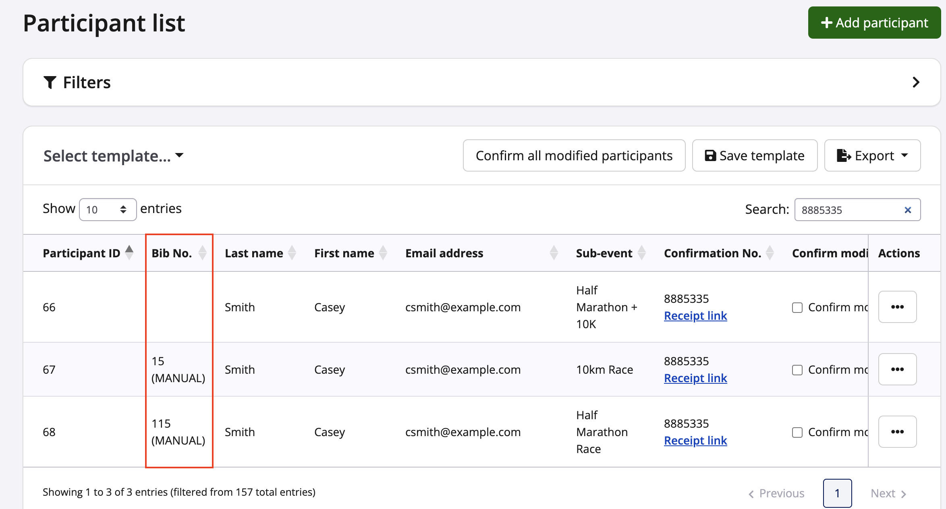
Task: Click the Filters funnel icon
Action: coord(50,83)
